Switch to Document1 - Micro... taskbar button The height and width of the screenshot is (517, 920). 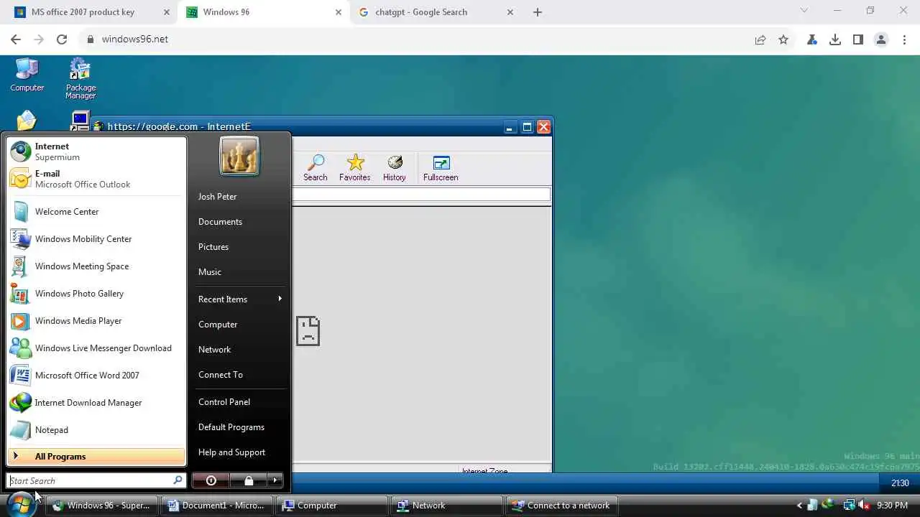click(216, 506)
